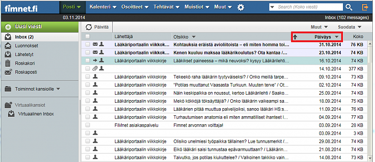Viewport: 375px width, 162px height.
Task: Open the Posti dropdown menu
Action: (x=73, y=7)
